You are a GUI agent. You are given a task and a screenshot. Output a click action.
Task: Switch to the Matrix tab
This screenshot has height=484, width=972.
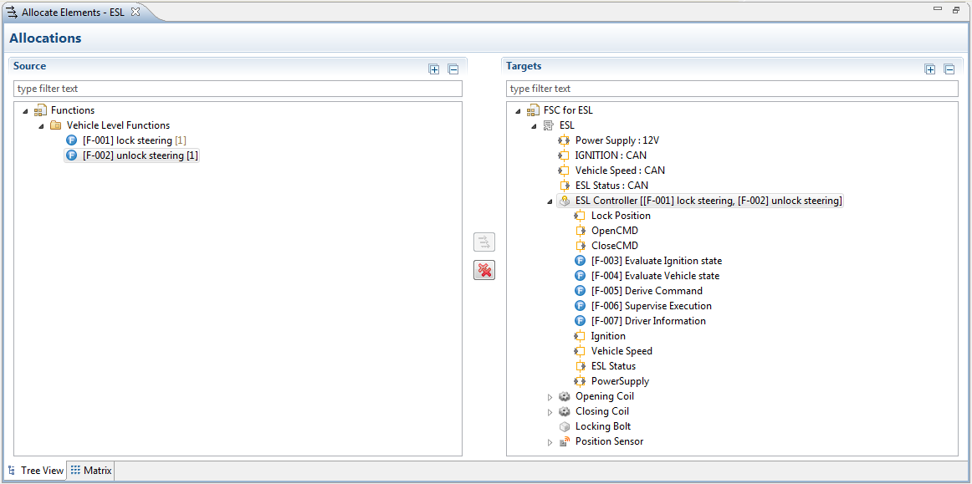(90, 471)
